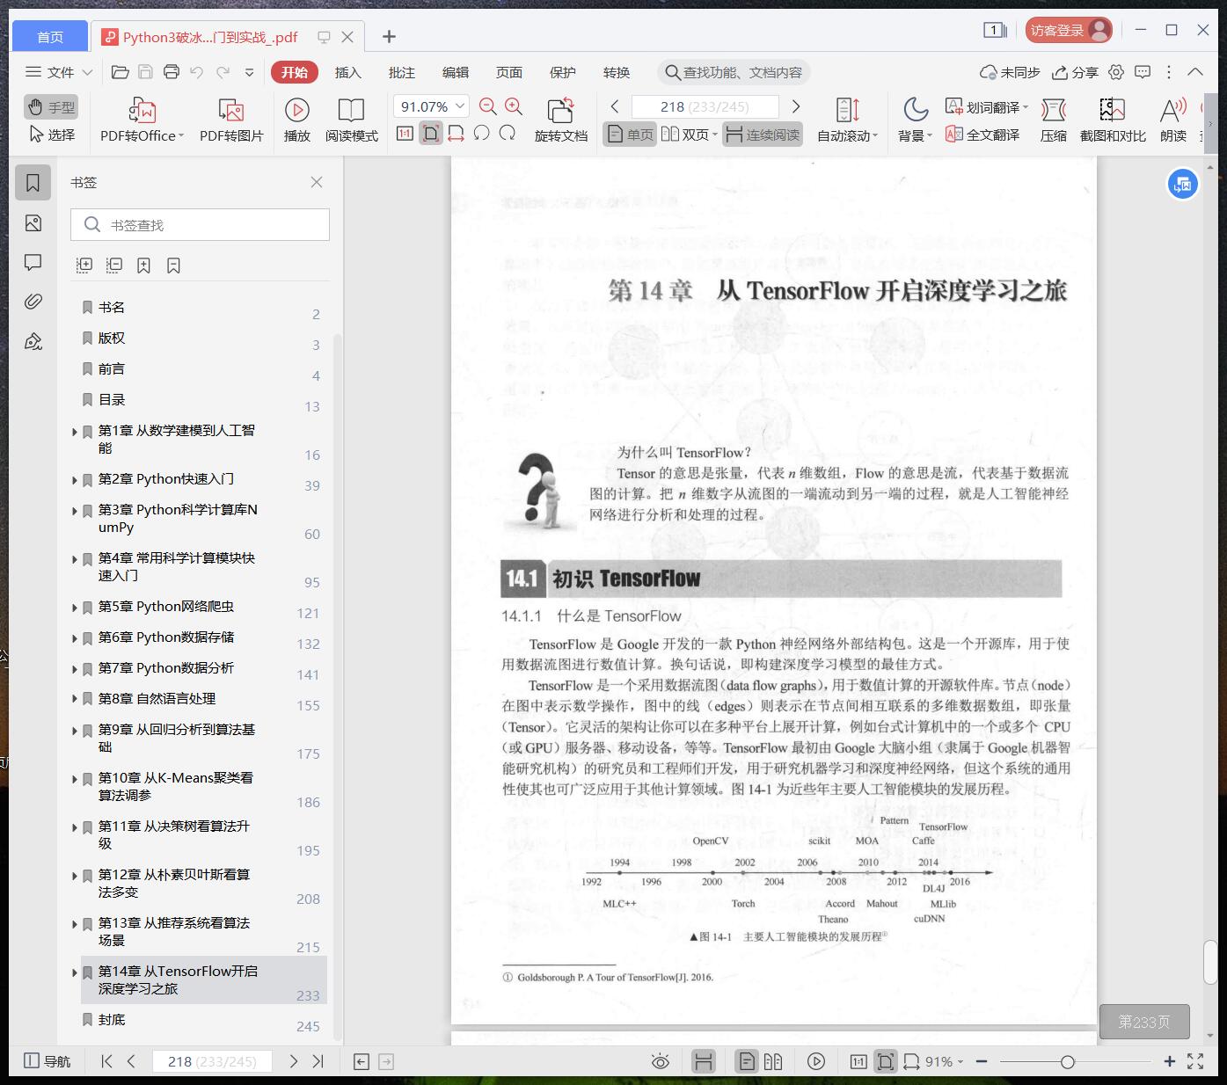This screenshot has height=1085, width=1227.
Task: Adjust the zoom slider handle in status bar
Action: pos(1067,1062)
